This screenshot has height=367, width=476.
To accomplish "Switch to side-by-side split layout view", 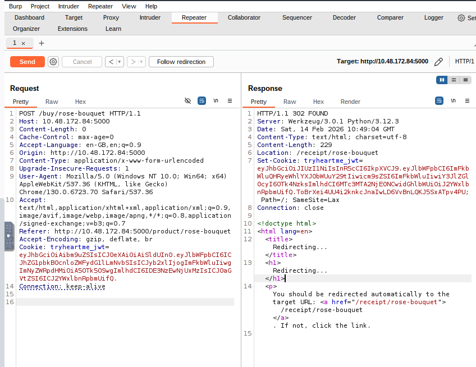I will pyautogui.click(x=442, y=80).
